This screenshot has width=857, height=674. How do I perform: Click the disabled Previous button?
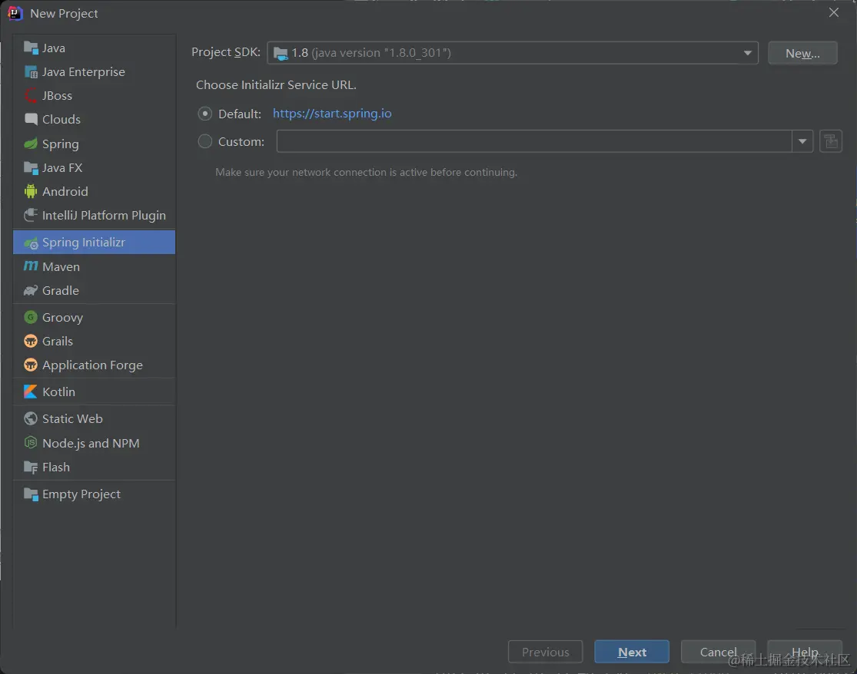click(x=546, y=652)
